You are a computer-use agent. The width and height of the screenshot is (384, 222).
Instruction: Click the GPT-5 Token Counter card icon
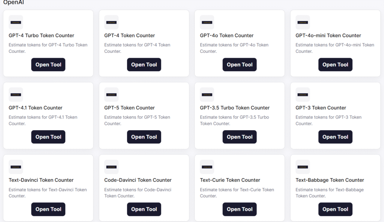coord(111,94)
